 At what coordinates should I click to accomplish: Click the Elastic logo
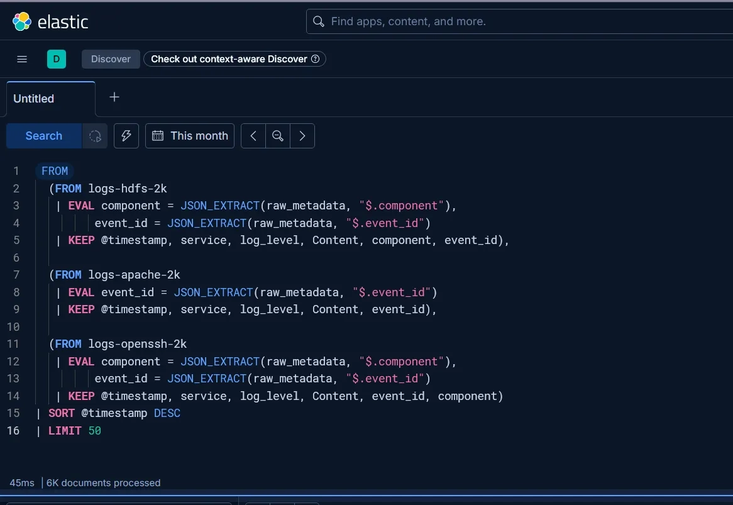tap(50, 21)
